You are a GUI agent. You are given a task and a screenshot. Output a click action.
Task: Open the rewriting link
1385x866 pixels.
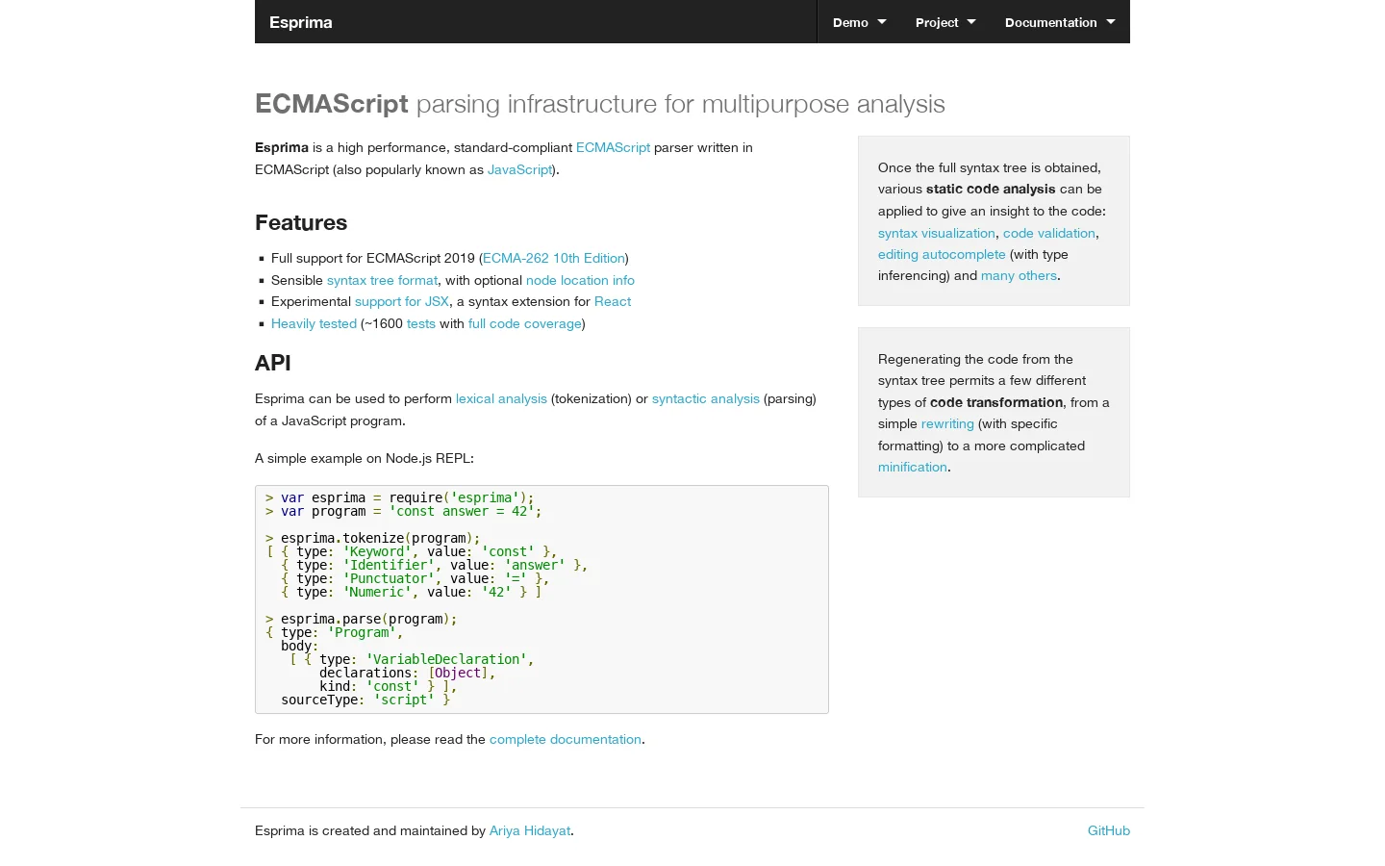(x=947, y=423)
